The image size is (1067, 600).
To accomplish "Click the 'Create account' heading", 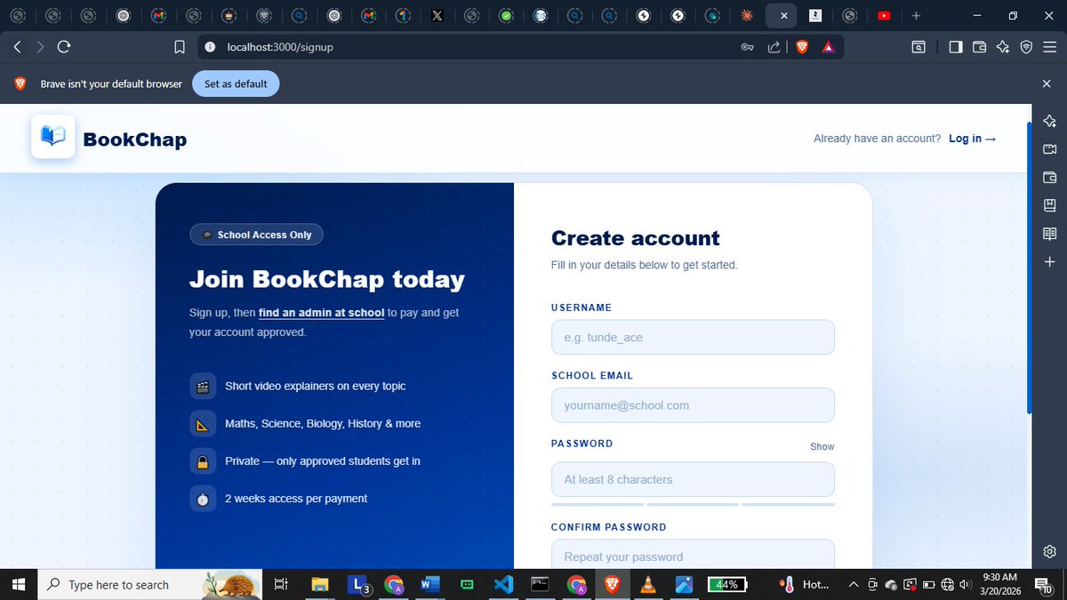I will [636, 238].
